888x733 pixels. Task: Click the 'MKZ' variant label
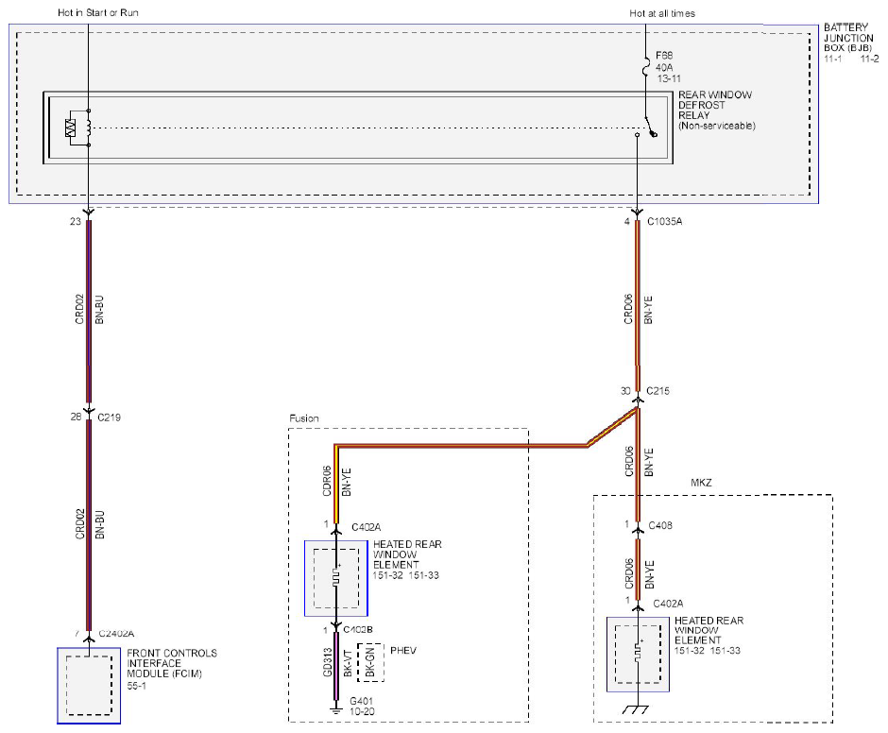701,483
